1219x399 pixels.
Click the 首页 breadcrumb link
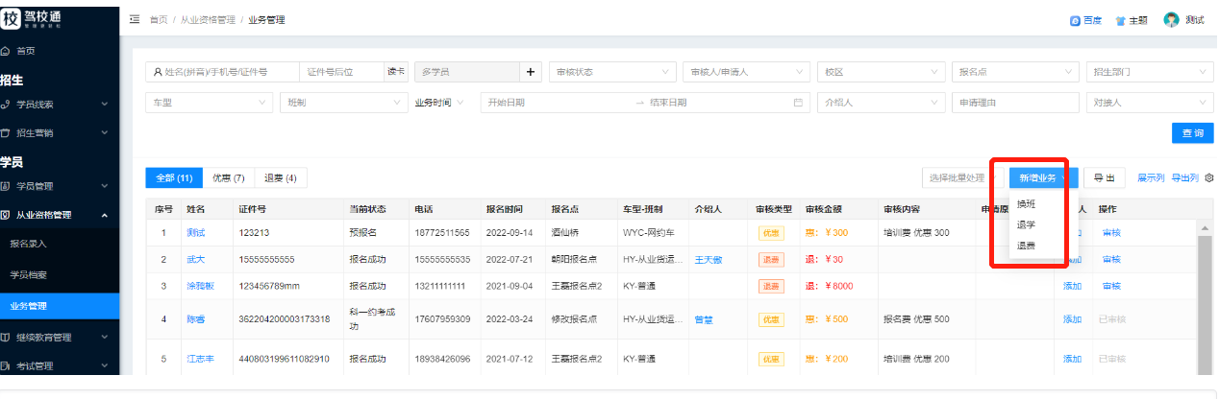[x=158, y=20]
